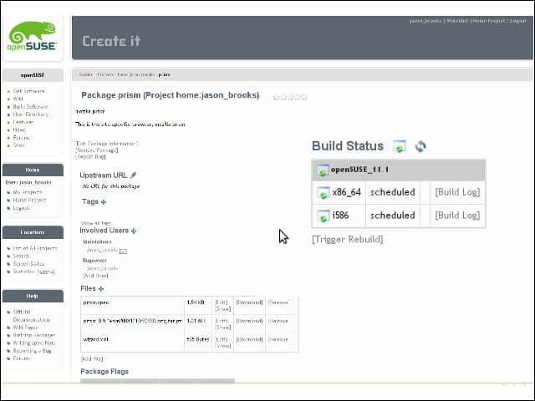Screen dimensions: 535x401
Task: Download the wizard.xml file
Action: pyautogui.click(x=249, y=339)
